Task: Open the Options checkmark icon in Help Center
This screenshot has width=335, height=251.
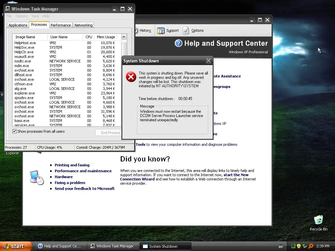Action: coord(186,30)
